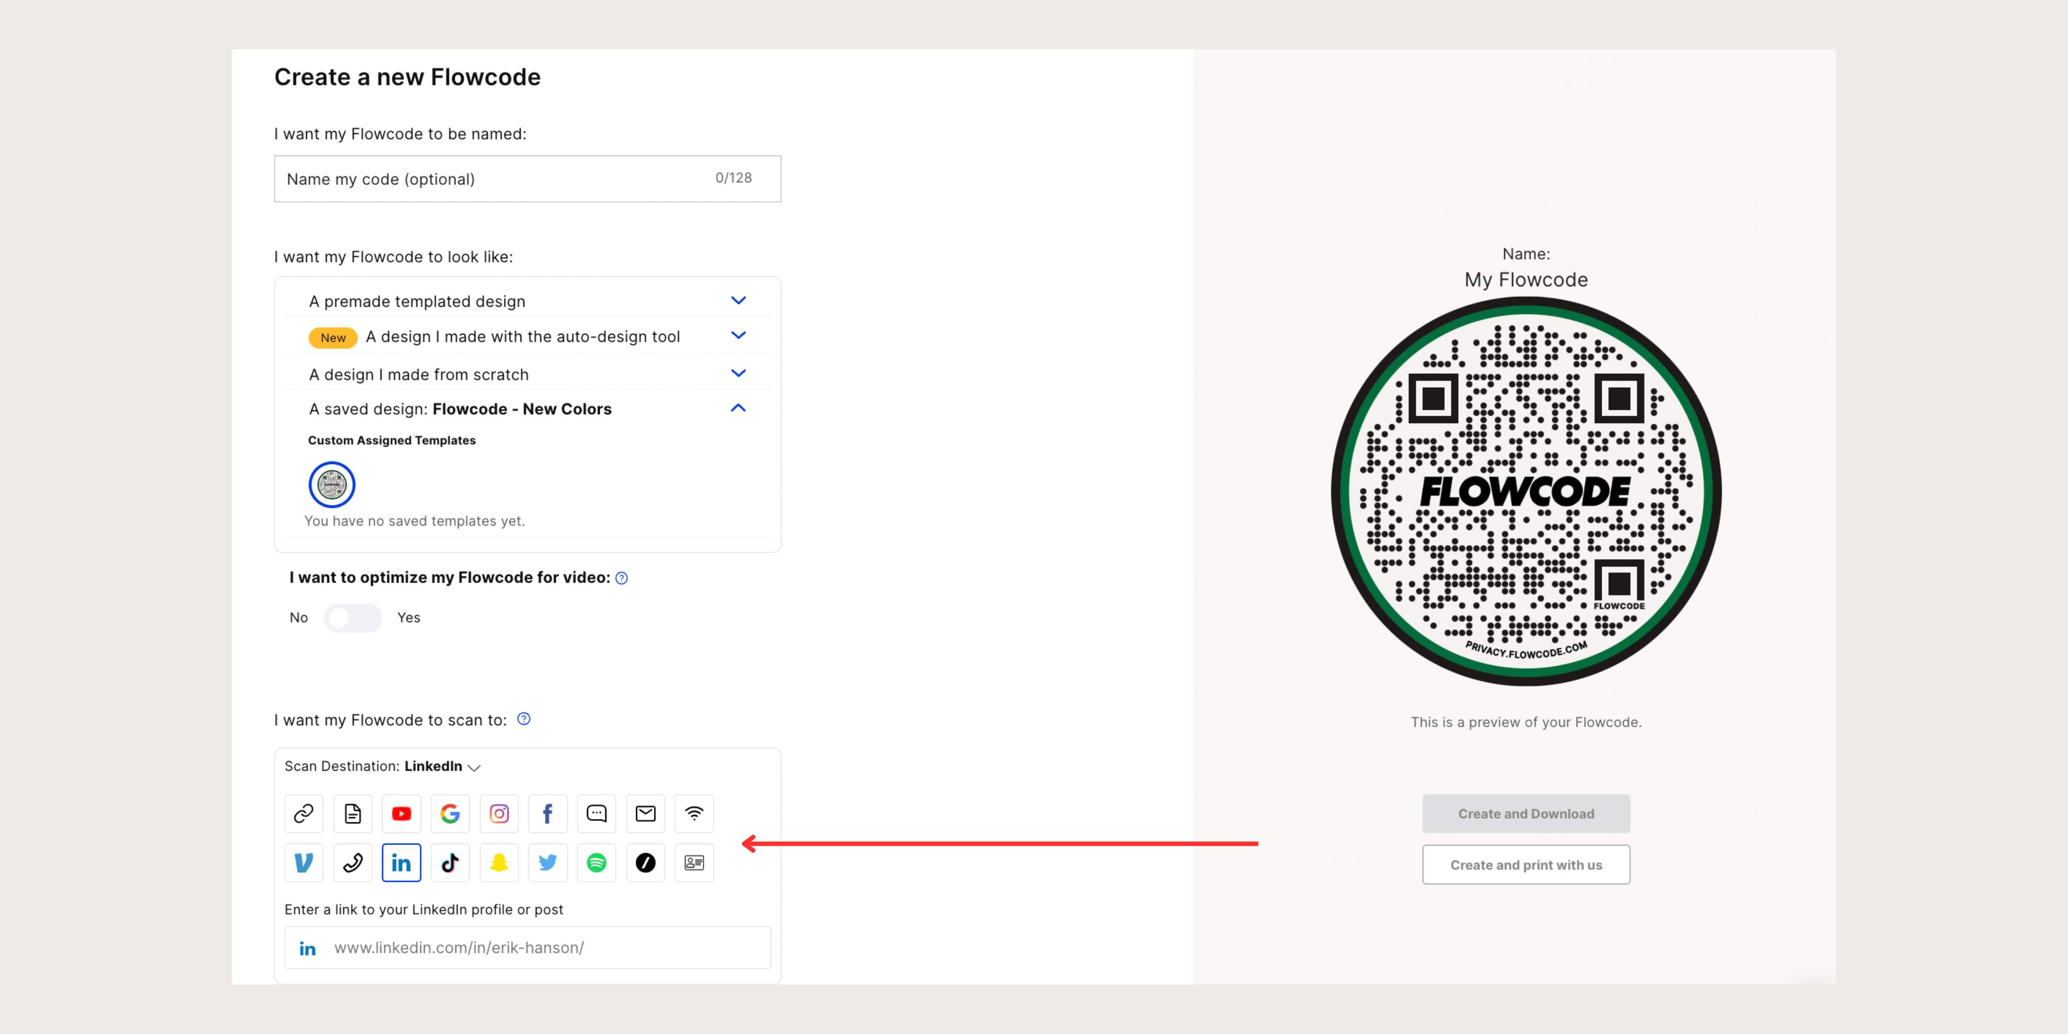Screen dimensions: 2068x1034
Task: Choose Venmo as scan destination
Action: 303,863
